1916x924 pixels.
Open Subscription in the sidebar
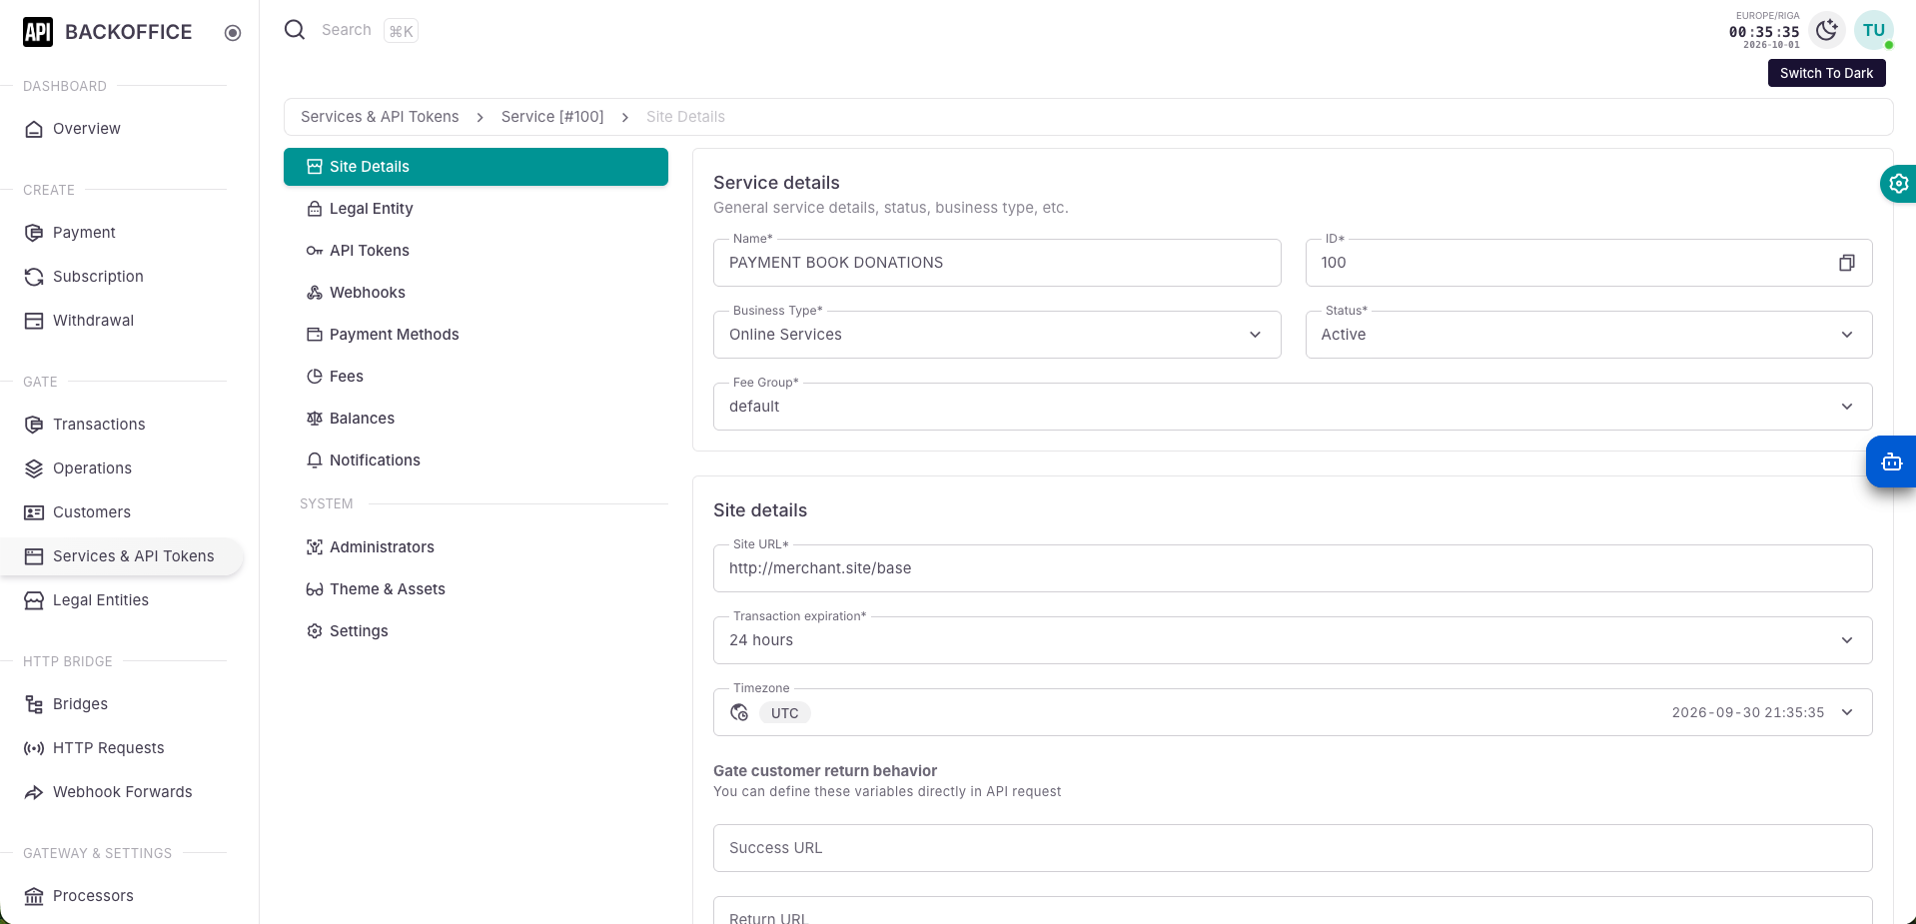98,277
